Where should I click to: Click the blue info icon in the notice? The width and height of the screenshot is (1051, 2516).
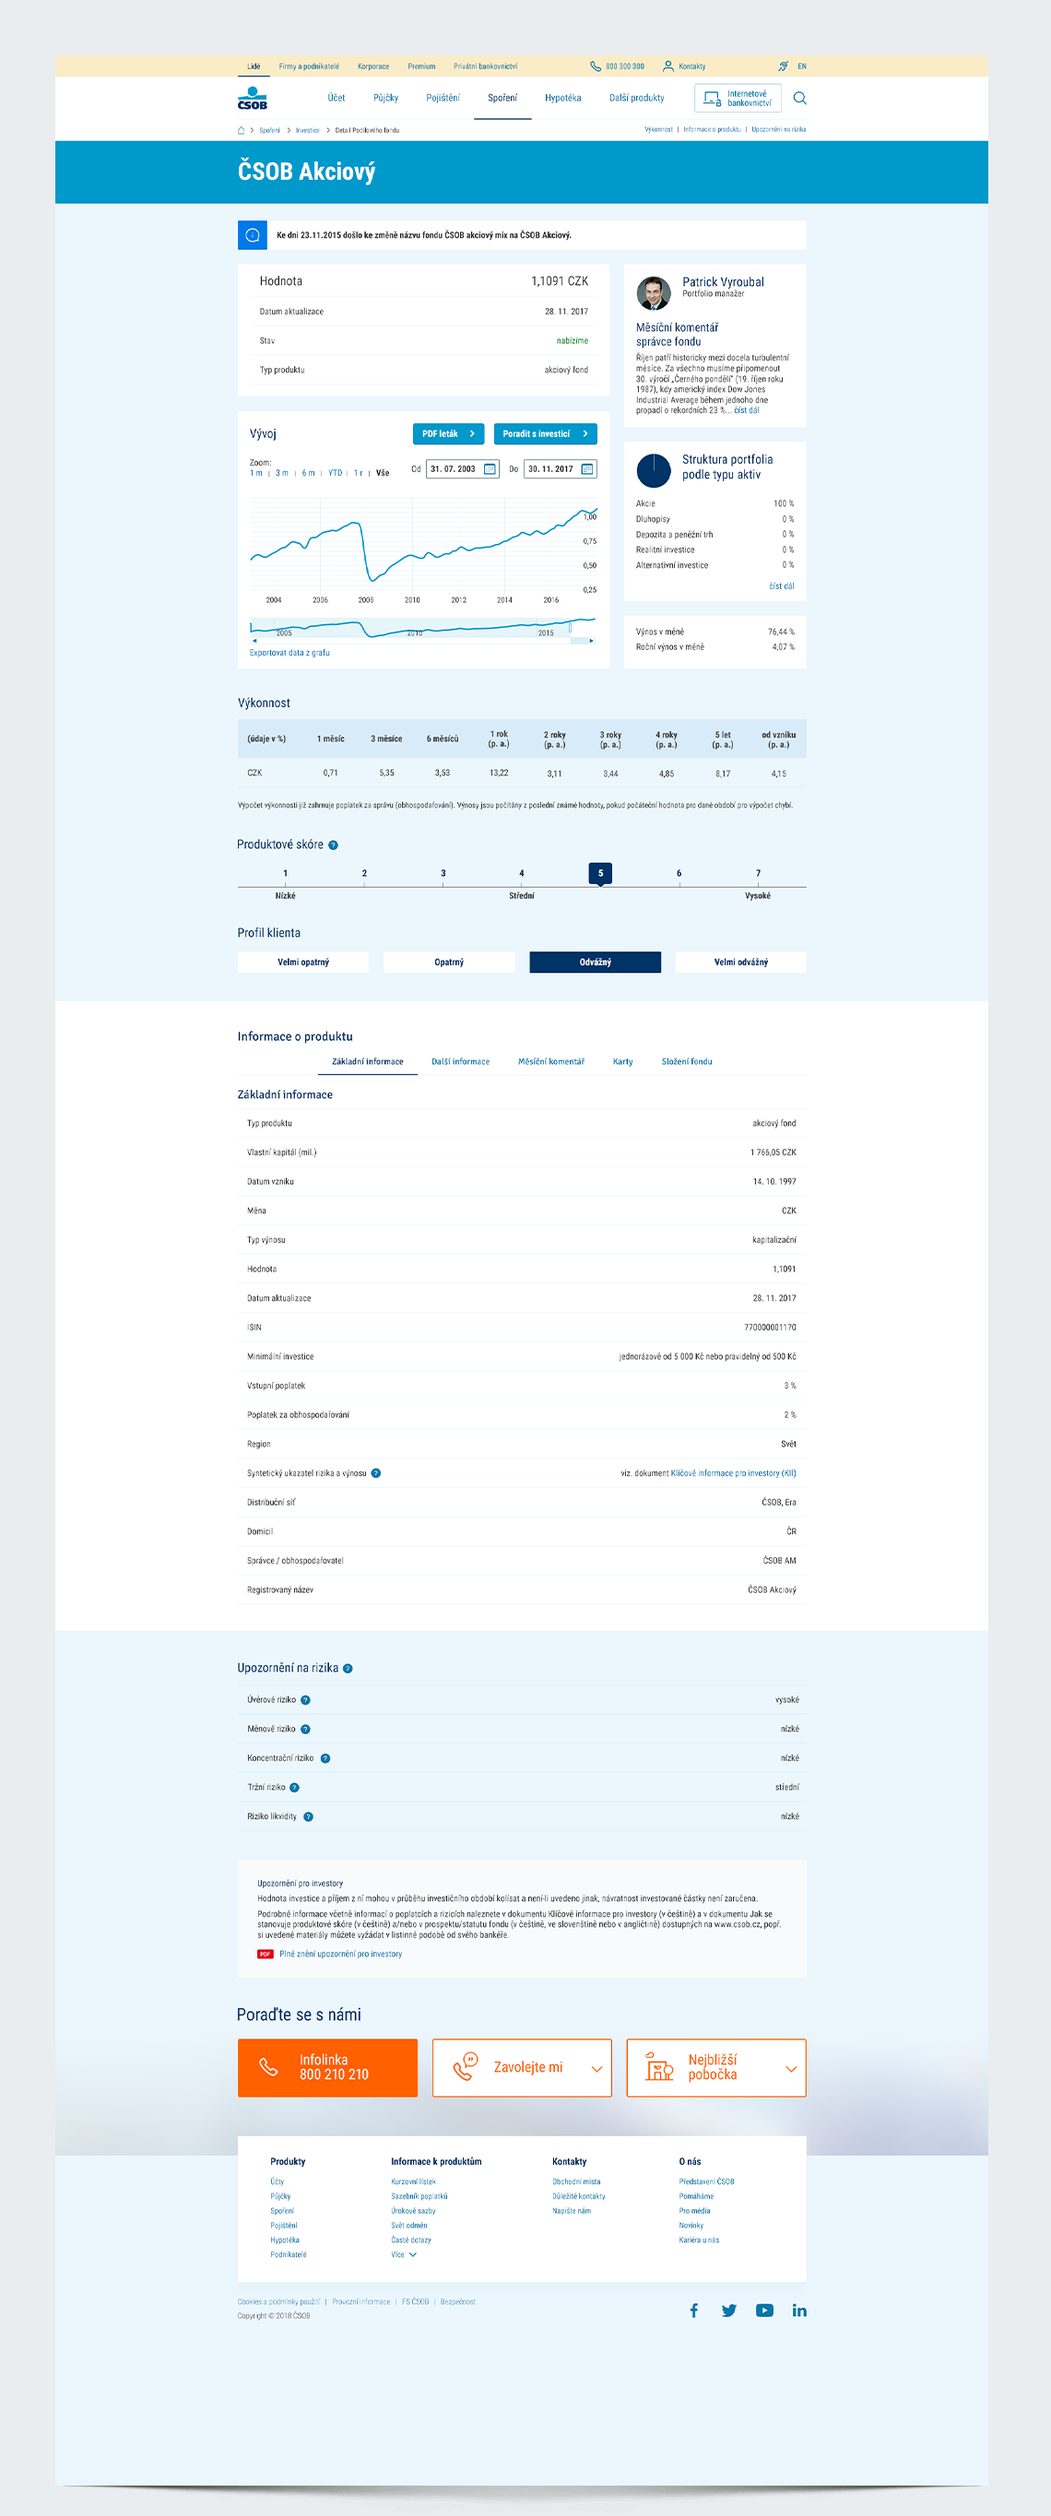pyautogui.click(x=252, y=235)
